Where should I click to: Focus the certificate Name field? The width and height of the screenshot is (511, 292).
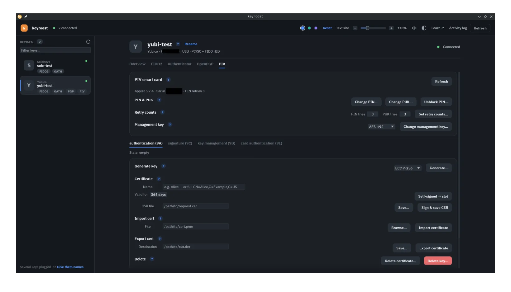pyautogui.click(x=204, y=187)
